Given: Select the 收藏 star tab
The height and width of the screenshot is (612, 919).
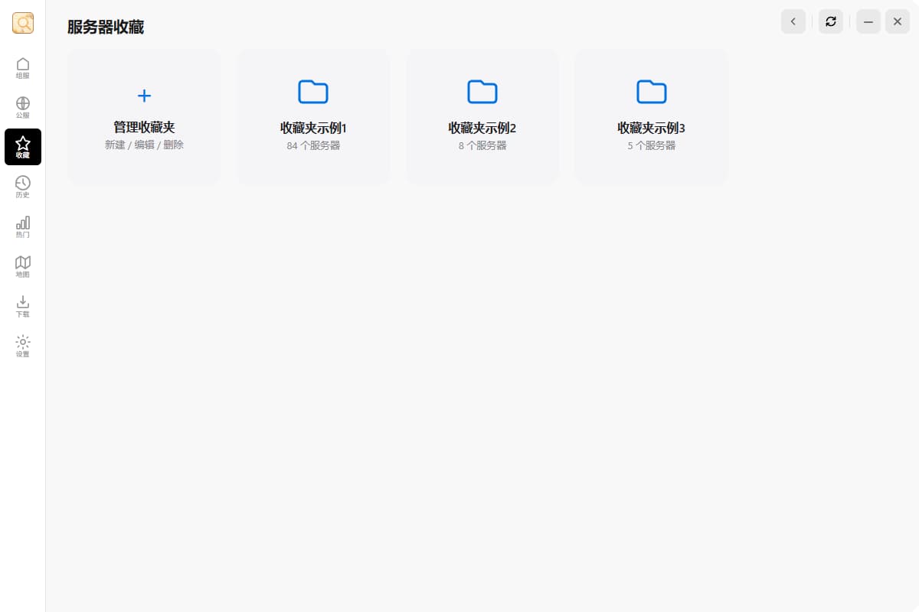Looking at the screenshot, I should tap(23, 147).
